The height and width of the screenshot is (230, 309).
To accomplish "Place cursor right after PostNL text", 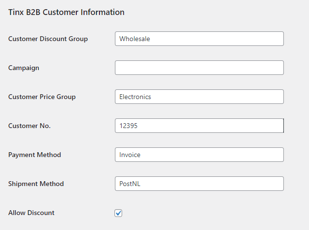I will [x=140, y=184].
